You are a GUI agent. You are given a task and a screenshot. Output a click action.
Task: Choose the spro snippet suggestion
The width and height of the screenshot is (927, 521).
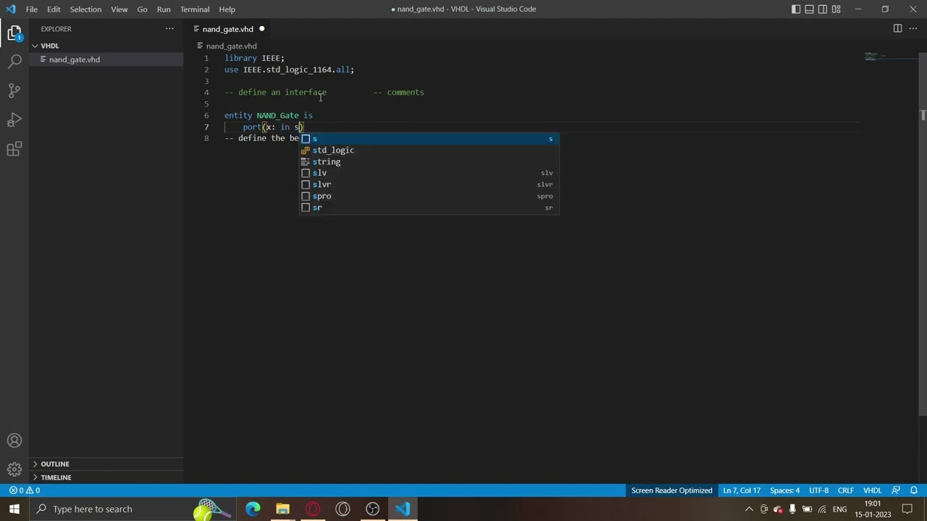click(429, 196)
